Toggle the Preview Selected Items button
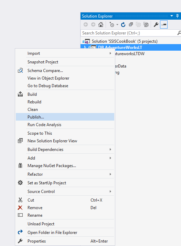This screenshot has height=246, width=181. pos(164,24)
